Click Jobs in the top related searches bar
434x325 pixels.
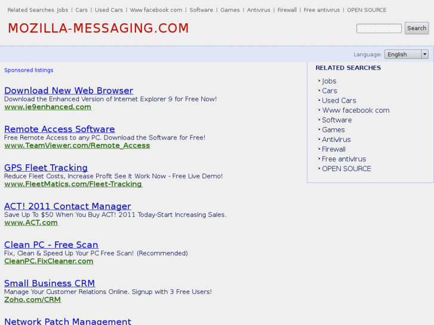[x=63, y=10]
